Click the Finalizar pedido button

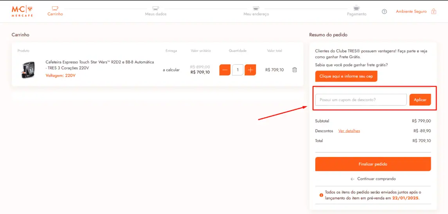(x=373, y=164)
